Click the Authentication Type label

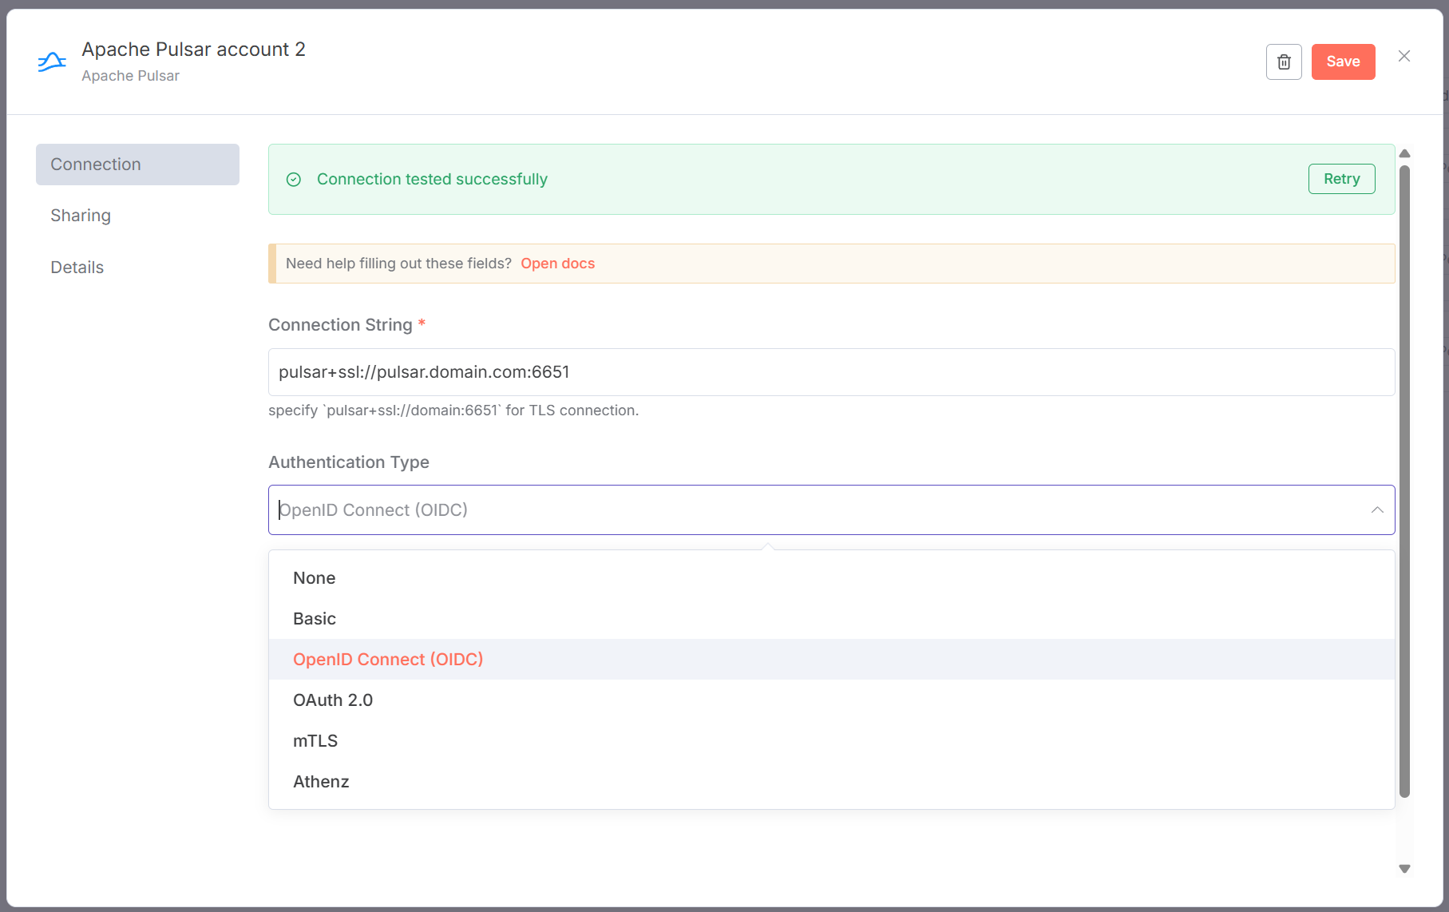349,462
